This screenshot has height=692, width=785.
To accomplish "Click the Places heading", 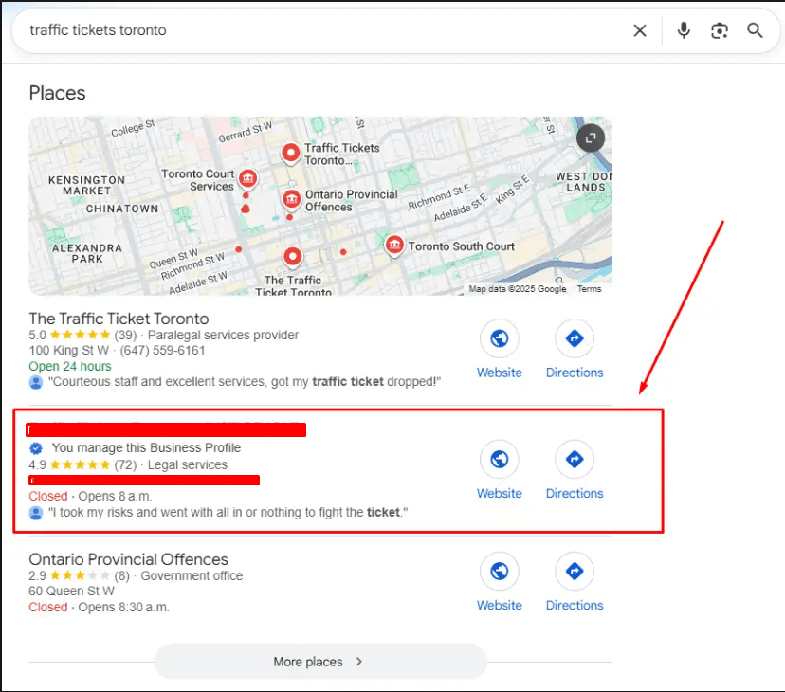I will pyautogui.click(x=57, y=93).
